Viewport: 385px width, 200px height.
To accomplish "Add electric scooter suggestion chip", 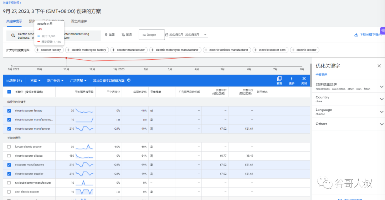I will [304, 50].
